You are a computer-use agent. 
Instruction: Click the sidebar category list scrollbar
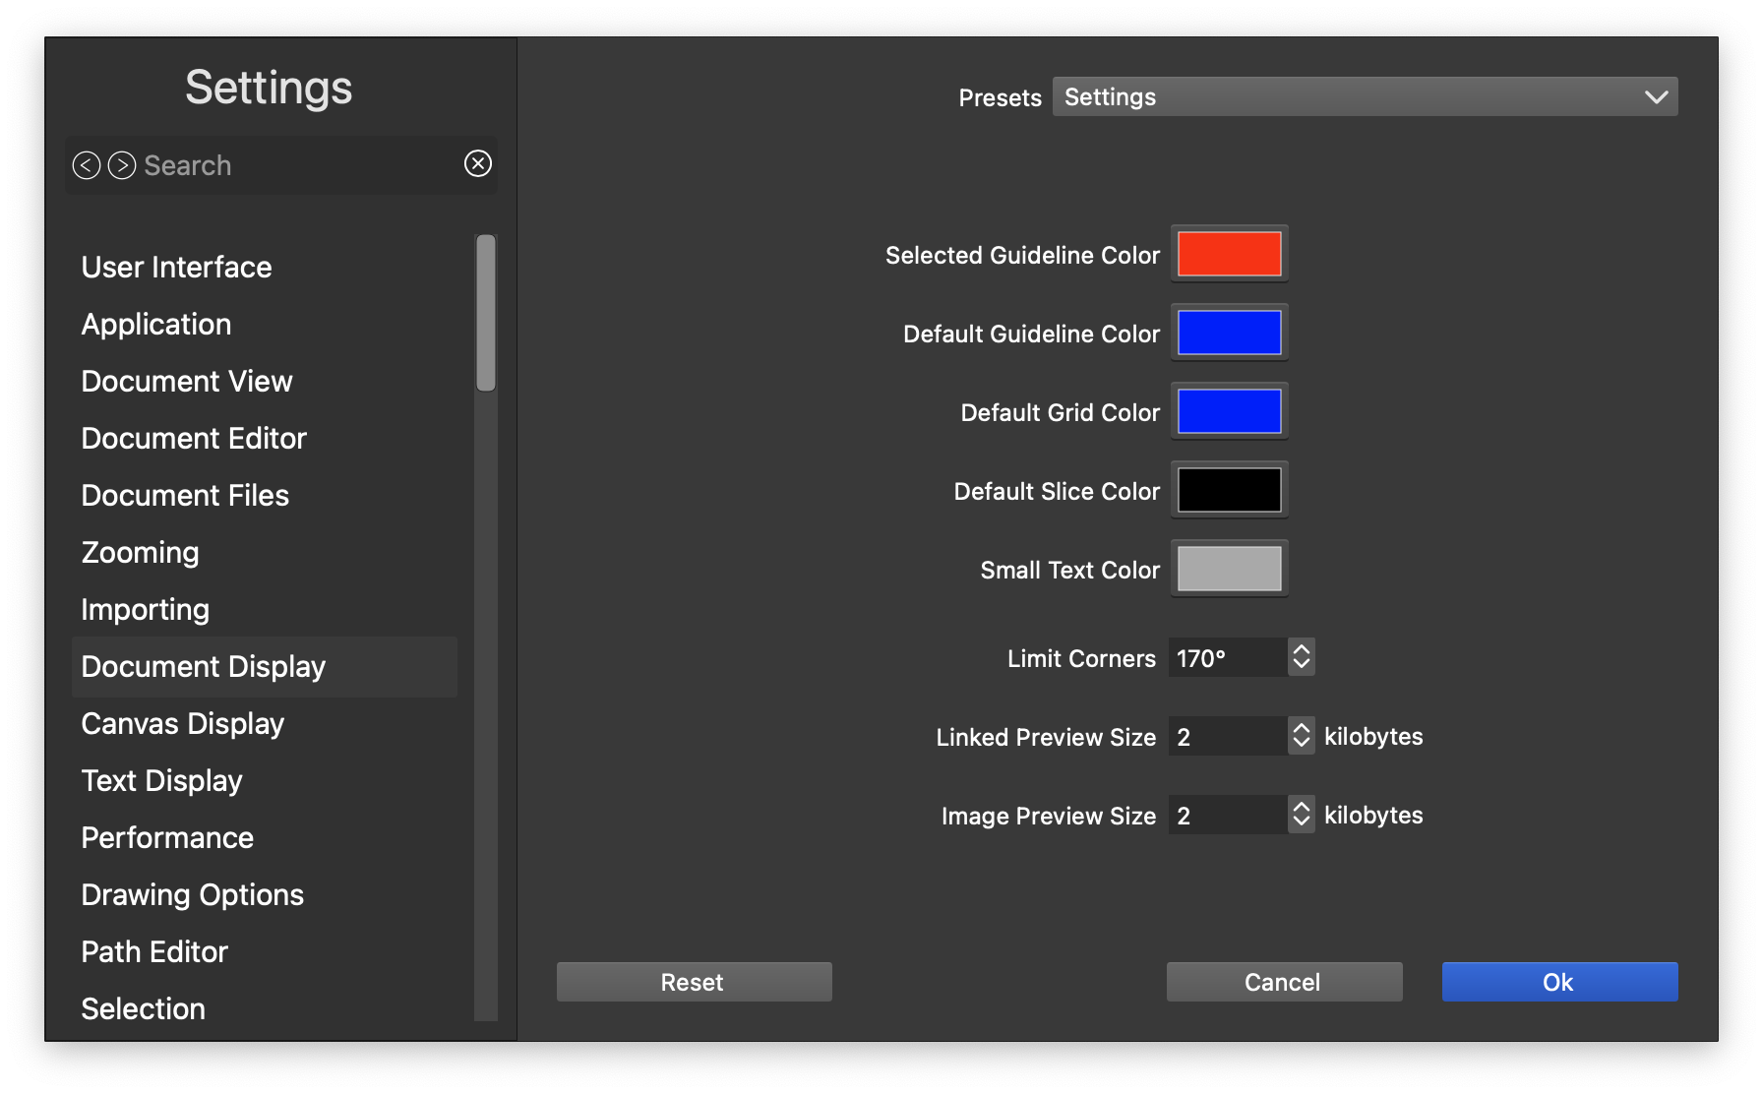tap(486, 313)
